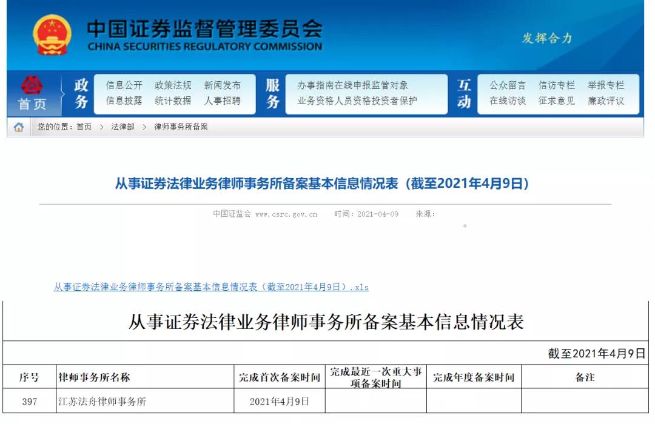Open the 举报专栏 interaction link
This screenshot has width=655, height=424.
pyautogui.click(x=606, y=85)
